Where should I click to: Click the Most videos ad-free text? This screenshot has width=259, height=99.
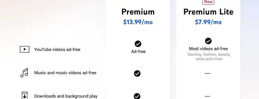click(x=208, y=49)
